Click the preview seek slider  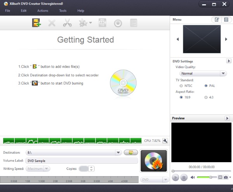pyautogui.click(x=201, y=171)
